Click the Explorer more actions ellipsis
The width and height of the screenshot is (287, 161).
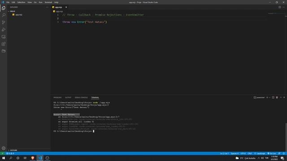(x=47, y=7)
